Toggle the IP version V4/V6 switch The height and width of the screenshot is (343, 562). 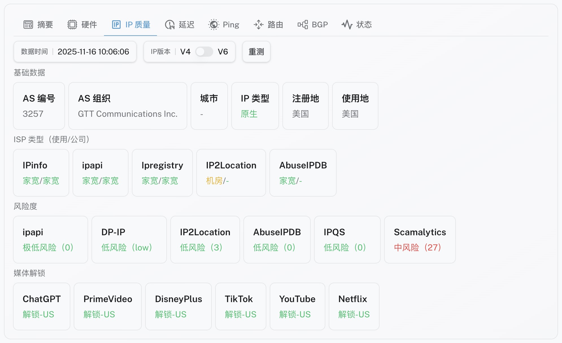(x=204, y=52)
